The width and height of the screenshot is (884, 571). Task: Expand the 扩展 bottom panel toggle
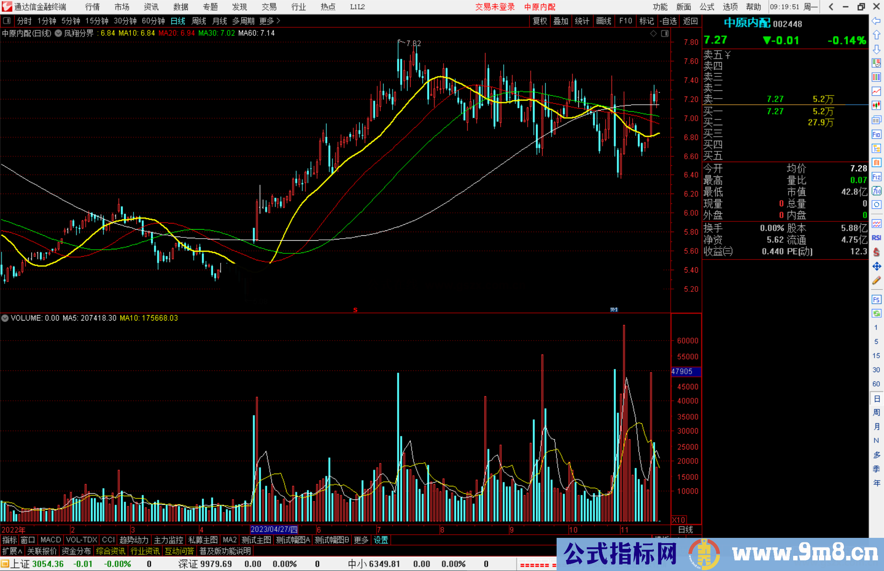pyautogui.click(x=13, y=551)
